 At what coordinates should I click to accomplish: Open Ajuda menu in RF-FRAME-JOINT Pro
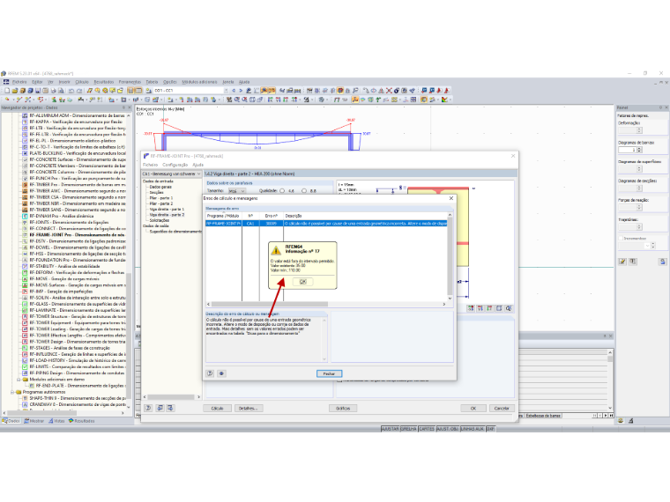[197, 165]
